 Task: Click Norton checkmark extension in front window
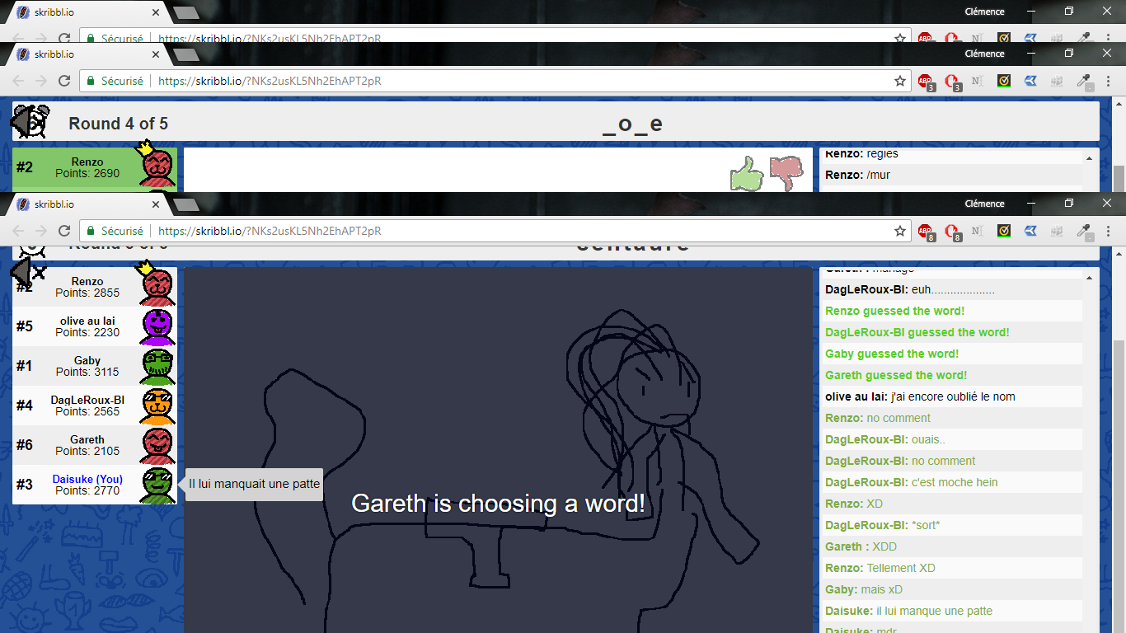[x=1005, y=232]
